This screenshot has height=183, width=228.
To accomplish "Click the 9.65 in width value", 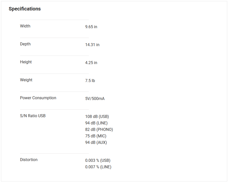I will (x=91, y=27).
